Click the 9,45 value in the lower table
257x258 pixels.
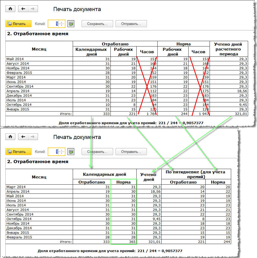[157, 219]
